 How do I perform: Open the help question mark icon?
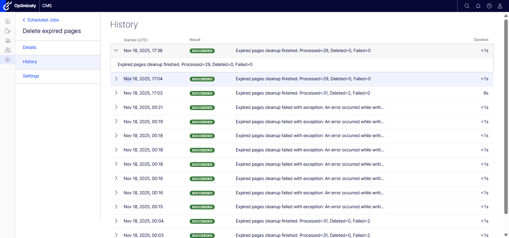click(x=489, y=6)
